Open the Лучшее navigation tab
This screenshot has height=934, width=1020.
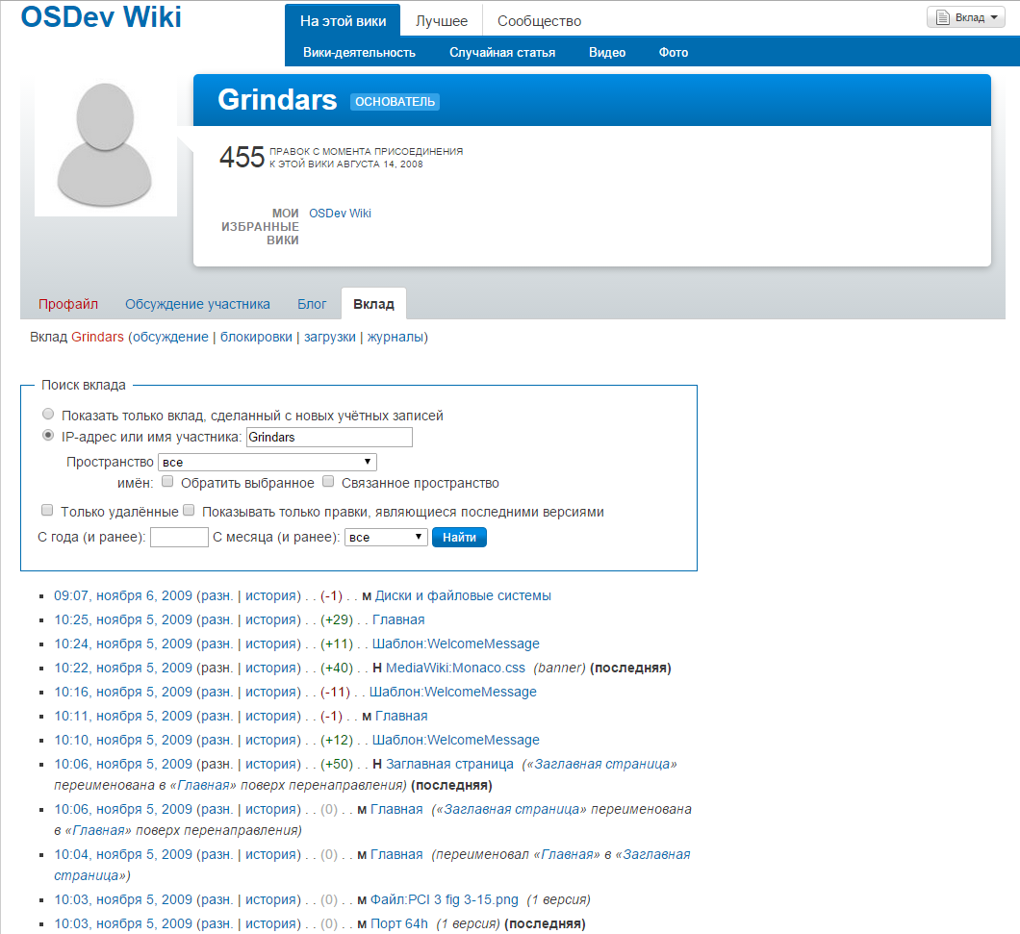[x=442, y=21]
